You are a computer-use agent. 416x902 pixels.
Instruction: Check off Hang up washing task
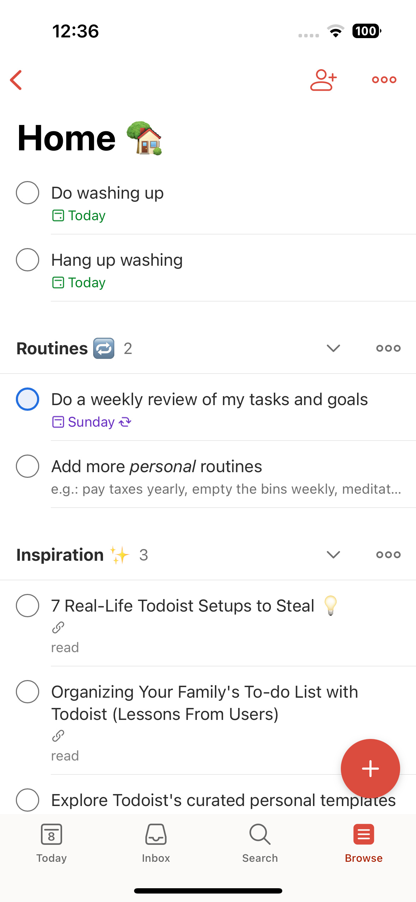[28, 260]
